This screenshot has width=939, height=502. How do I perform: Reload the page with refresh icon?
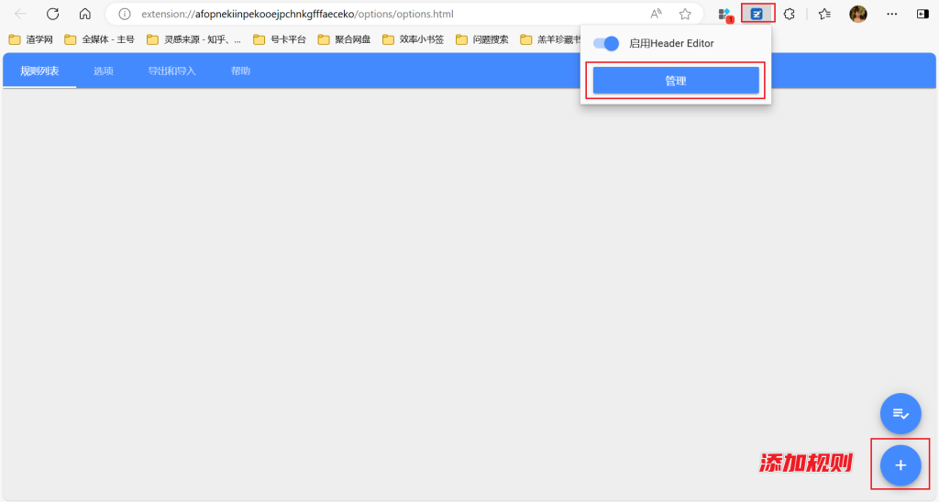click(52, 14)
